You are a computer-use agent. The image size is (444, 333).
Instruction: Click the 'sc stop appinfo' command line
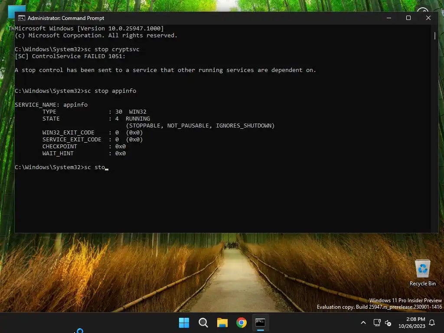pyautogui.click(x=75, y=91)
